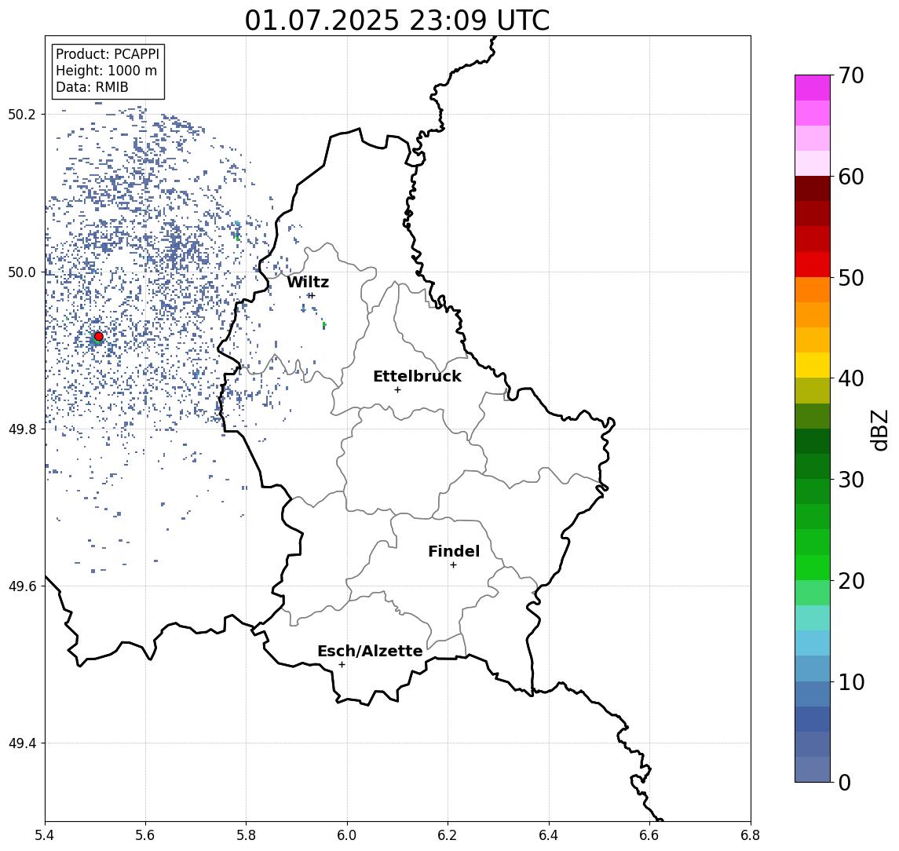
Task: Click the latitude axis label 49.8
Action: [22, 429]
